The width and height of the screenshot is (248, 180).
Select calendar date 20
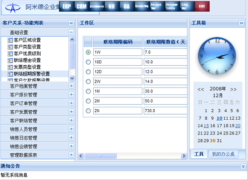238,126
